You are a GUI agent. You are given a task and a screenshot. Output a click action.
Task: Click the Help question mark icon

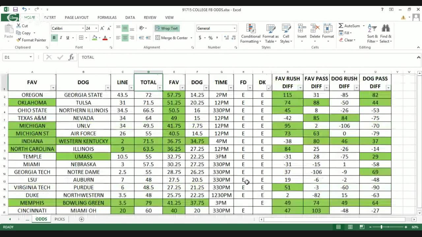382,10
